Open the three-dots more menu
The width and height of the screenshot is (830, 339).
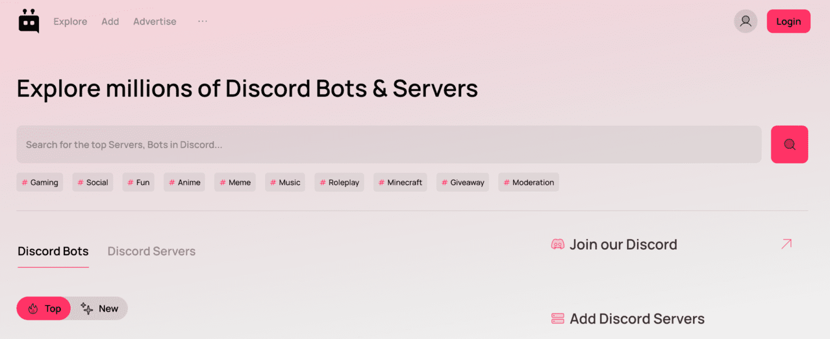202,21
